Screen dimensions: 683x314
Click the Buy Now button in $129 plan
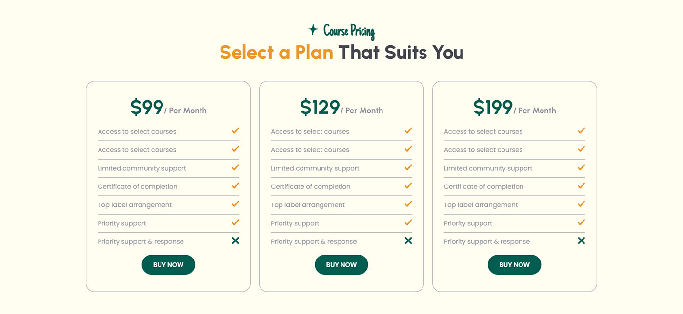point(341,265)
